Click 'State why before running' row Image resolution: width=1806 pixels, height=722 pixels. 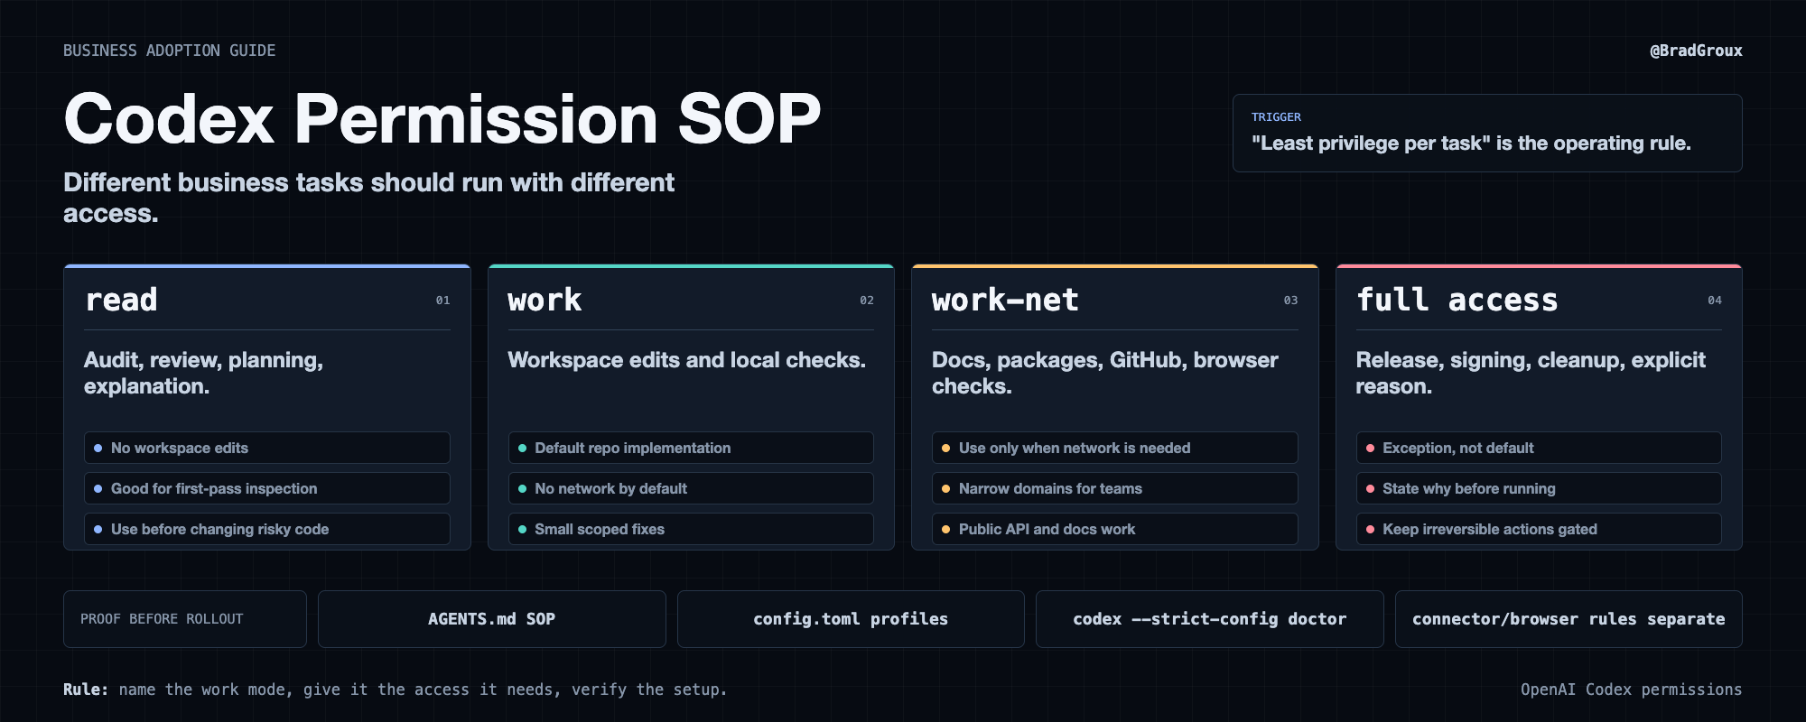point(1539,488)
